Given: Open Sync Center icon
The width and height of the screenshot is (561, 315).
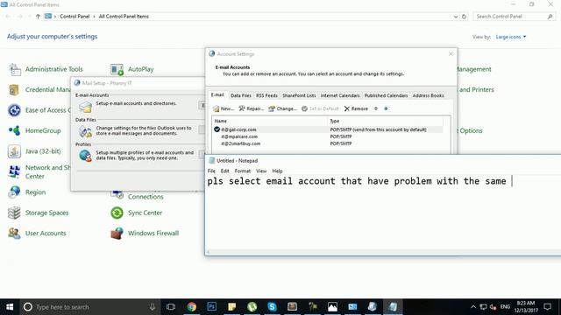Looking at the screenshot, I should pos(117,213).
